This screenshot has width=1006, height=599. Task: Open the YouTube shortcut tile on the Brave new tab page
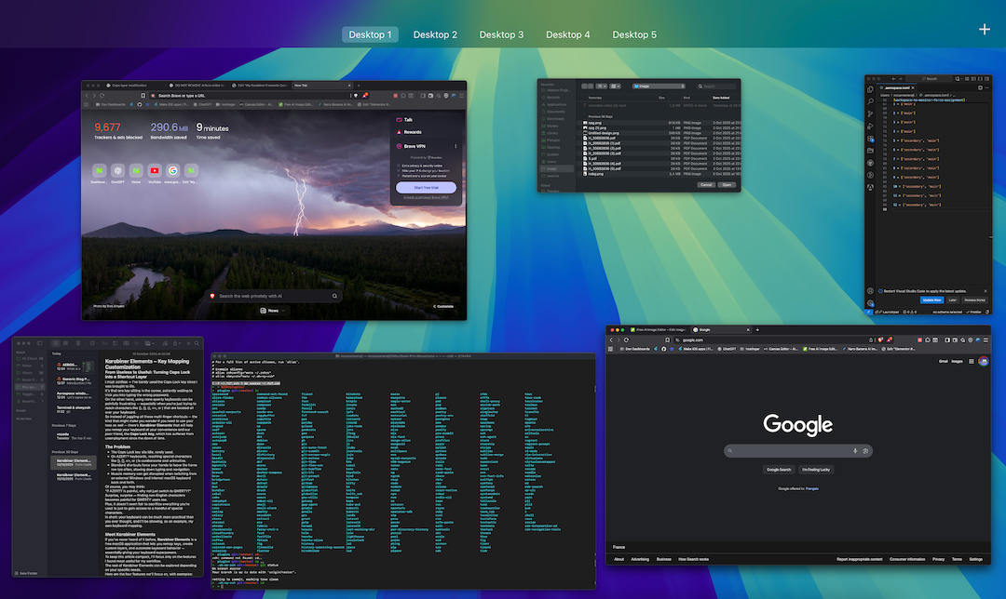[155, 171]
